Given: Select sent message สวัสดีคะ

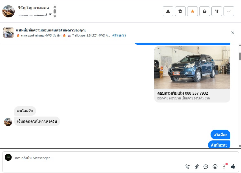Looking at the screenshot, I should (220, 135).
